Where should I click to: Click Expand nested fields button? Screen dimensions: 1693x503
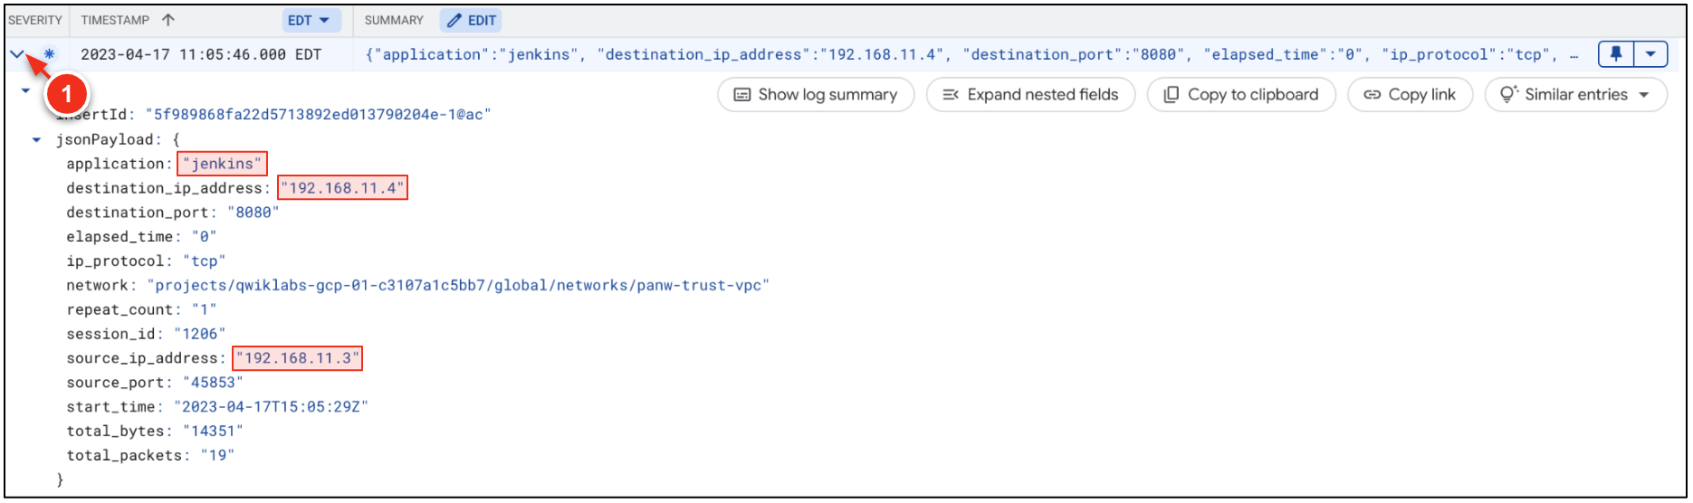pos(1030,95)
